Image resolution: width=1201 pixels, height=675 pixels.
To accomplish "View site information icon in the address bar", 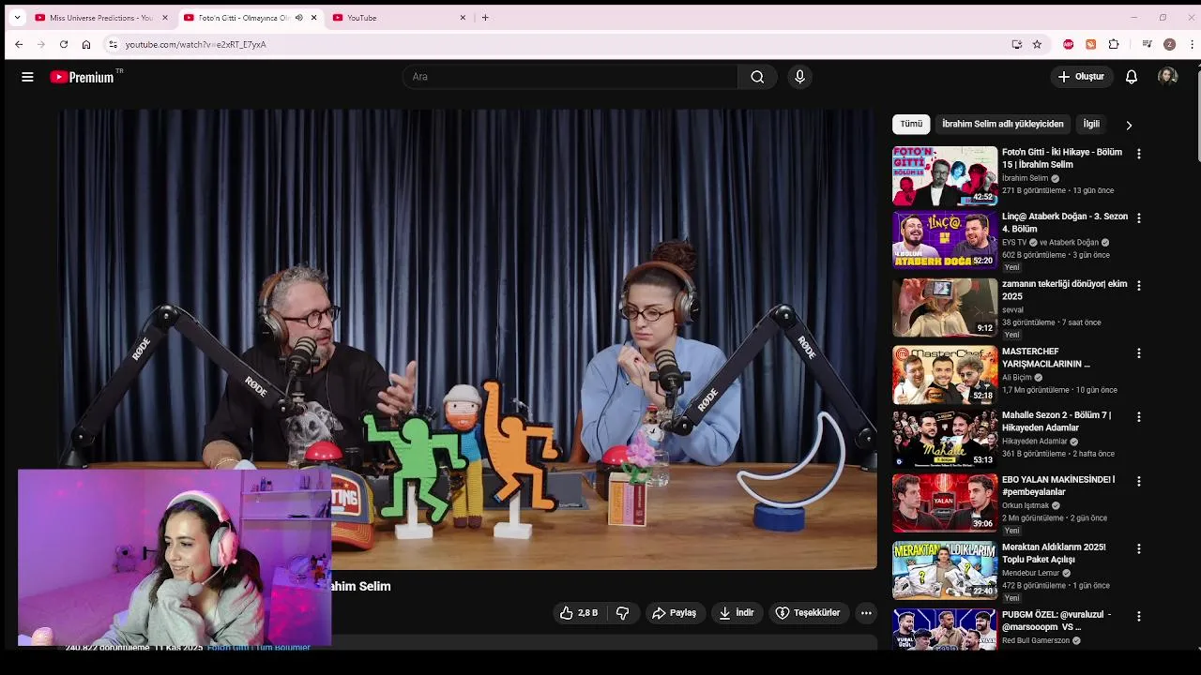I will 113,44.
